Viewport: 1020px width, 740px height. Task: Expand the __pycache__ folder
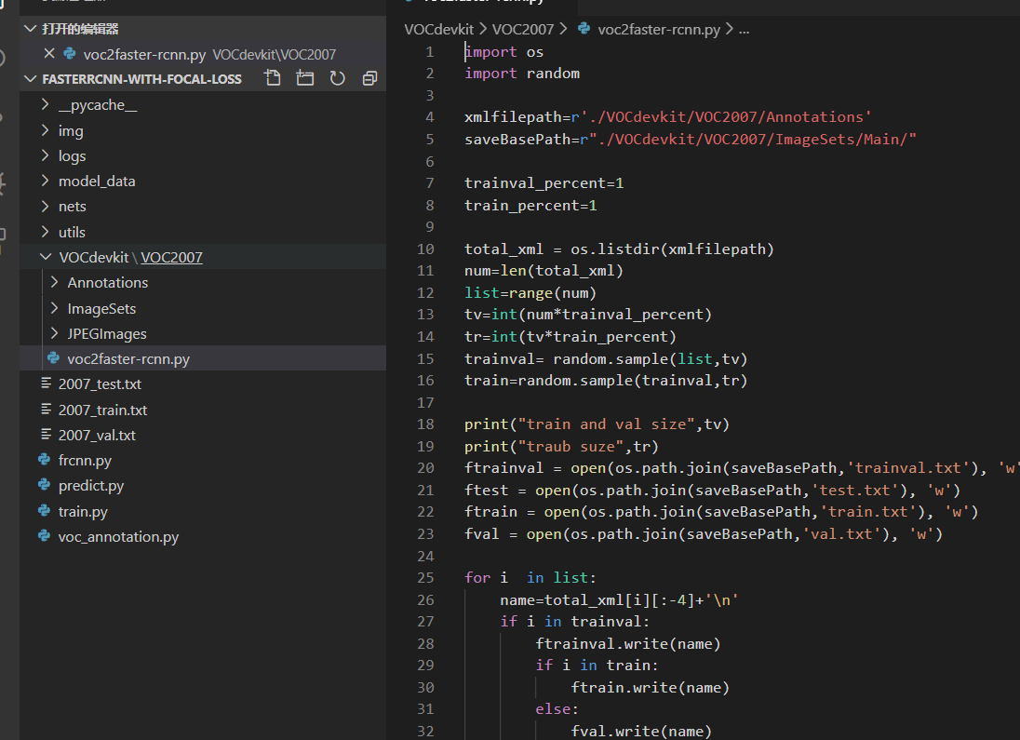[x=45, y=104]
